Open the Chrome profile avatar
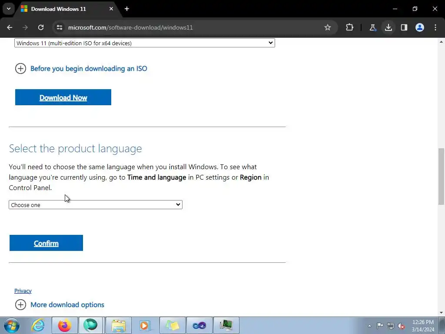445x334 pixels. (420, 27)
